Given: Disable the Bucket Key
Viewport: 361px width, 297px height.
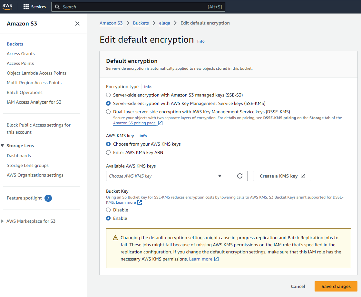Looking at the screenshot, I should coord(108,210).
